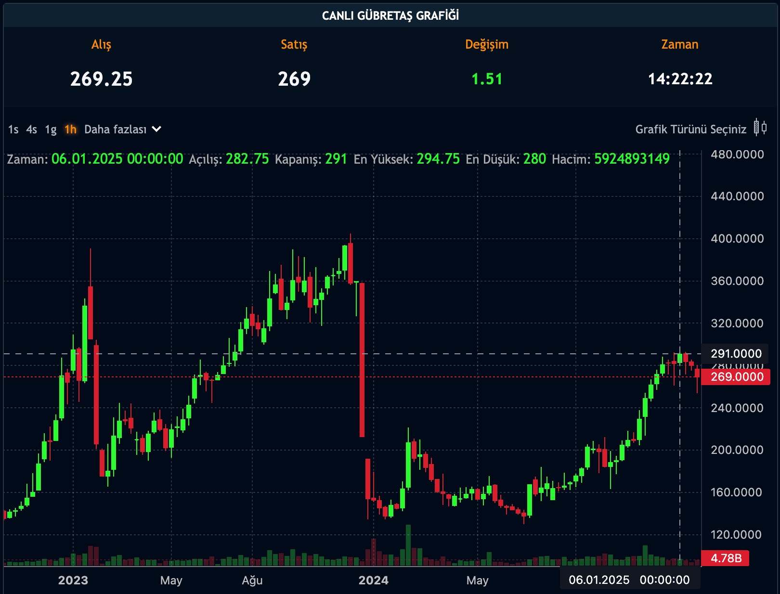Click the CANLI GÜBRETAŞ GRAFİĞİ title

(x=390, y=16)
